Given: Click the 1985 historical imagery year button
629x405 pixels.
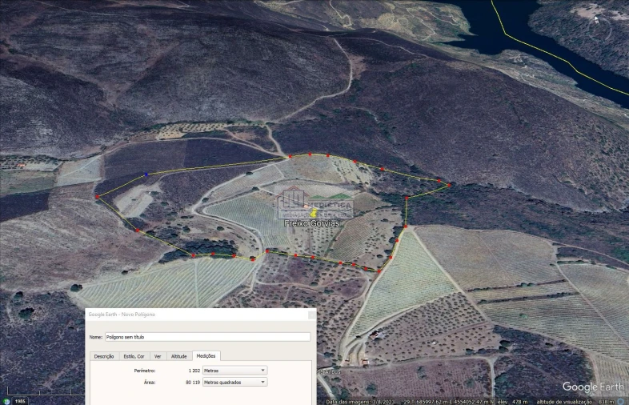Looking at the screenshot, I should point(19,400).
